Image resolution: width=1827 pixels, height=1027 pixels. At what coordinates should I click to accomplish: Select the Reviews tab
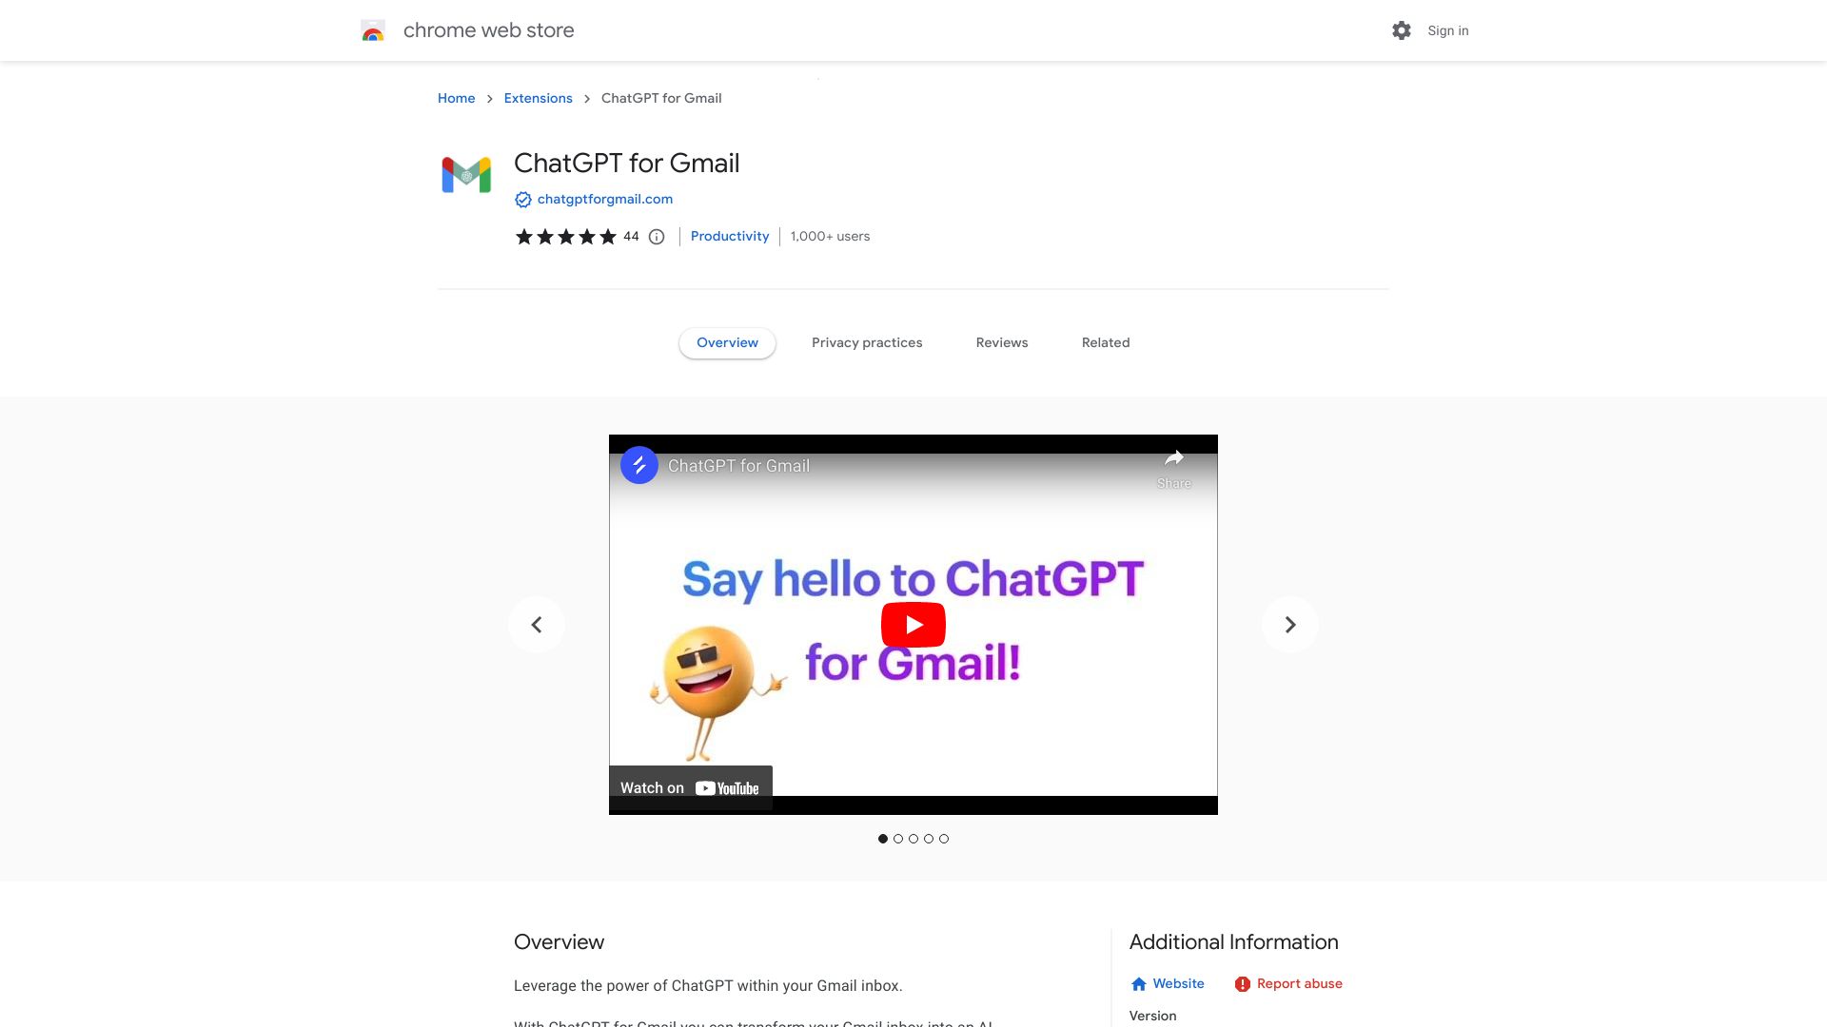[x=1001, y=342]
